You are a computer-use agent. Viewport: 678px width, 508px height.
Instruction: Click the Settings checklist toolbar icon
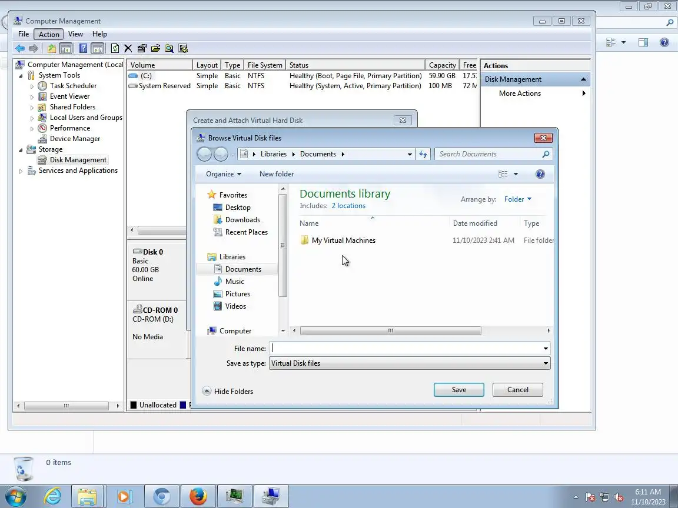[x=183, y=48]
